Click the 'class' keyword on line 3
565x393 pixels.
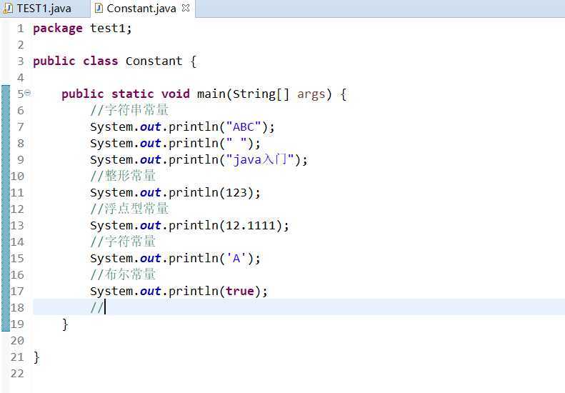tap(100, 61)
